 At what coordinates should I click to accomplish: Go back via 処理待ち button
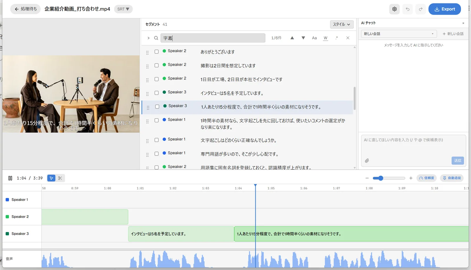point(26,9)
